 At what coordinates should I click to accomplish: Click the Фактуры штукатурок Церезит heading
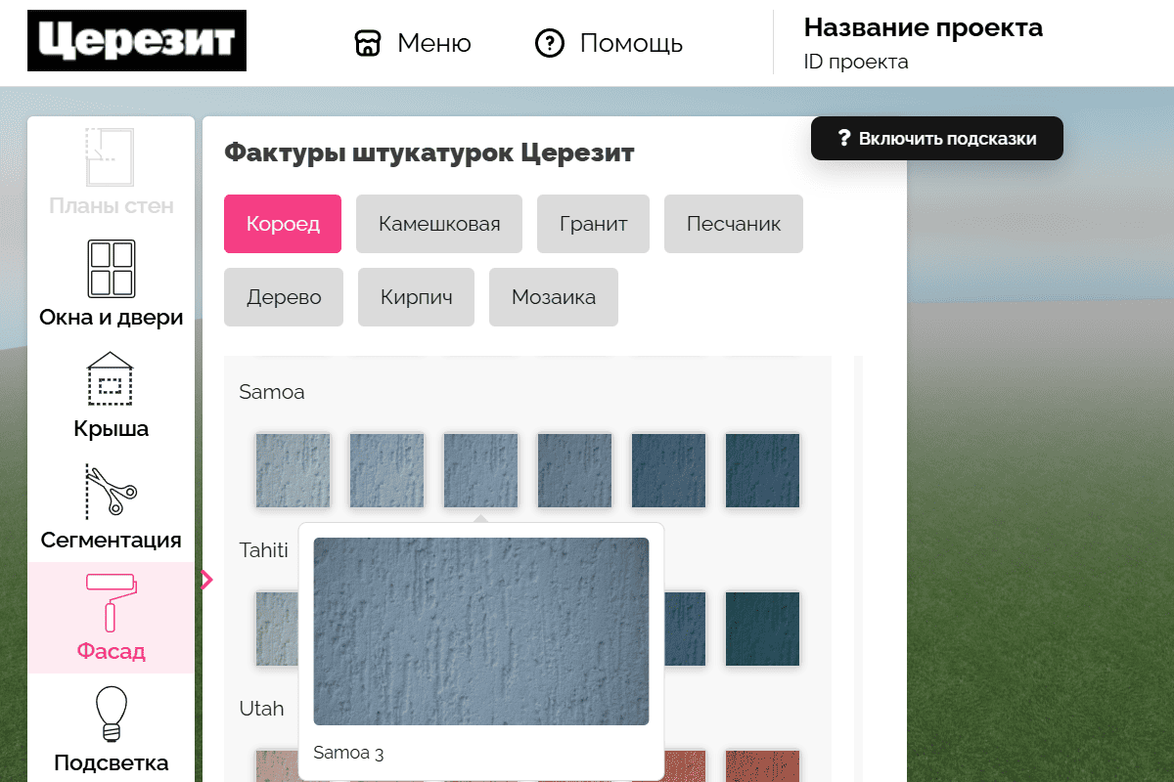point(429,153)
